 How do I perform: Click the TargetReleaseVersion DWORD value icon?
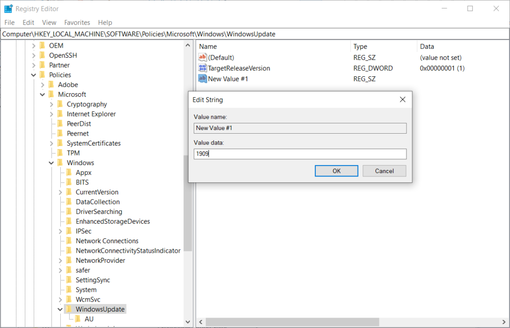point(203,68)
